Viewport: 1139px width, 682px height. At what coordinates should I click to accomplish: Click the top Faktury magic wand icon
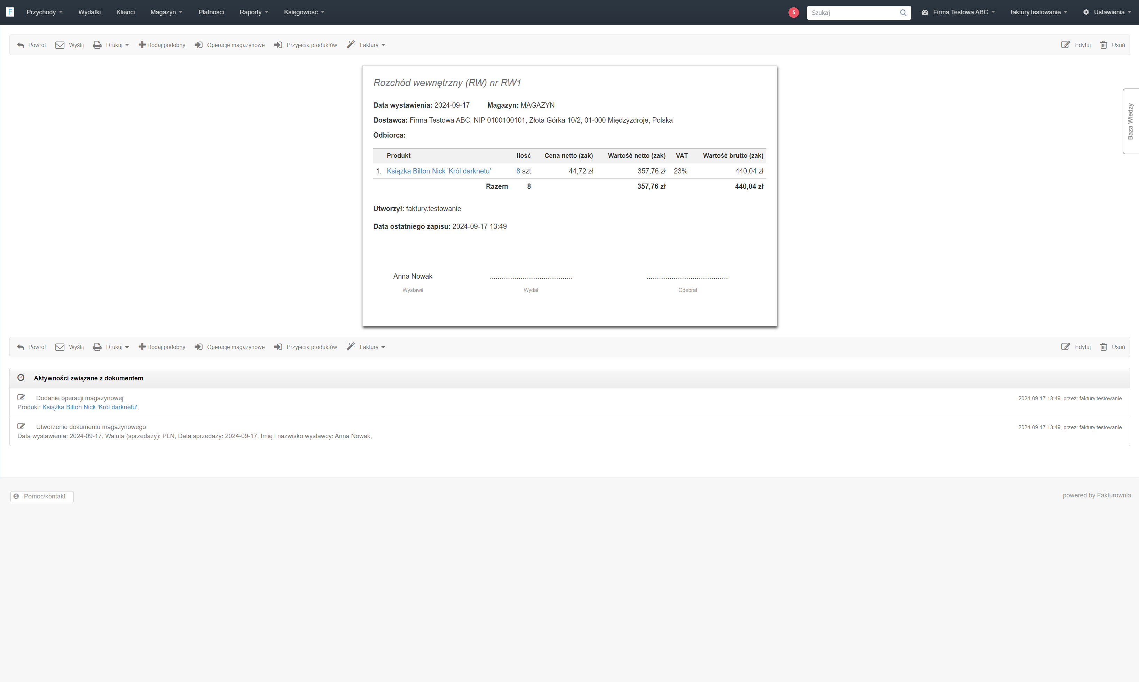pyautogui.click(x=351, y=45)
